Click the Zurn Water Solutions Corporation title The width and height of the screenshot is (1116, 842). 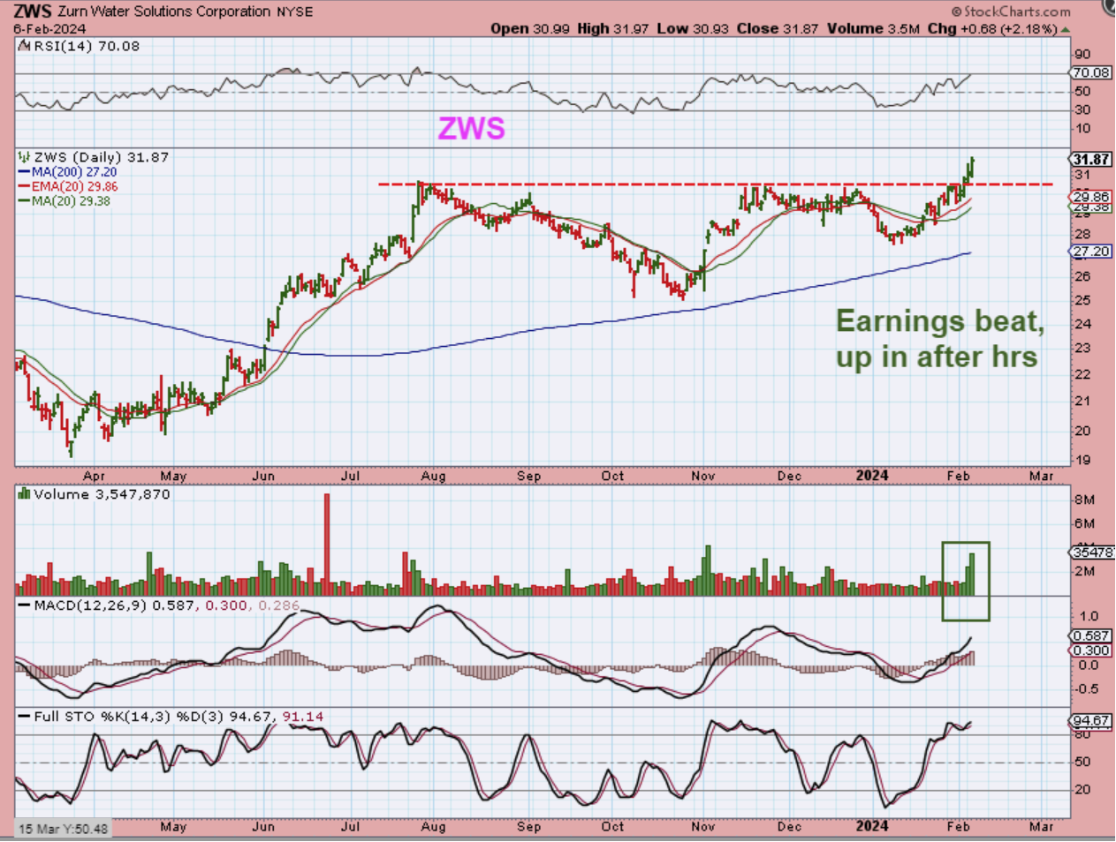point(164,11)
